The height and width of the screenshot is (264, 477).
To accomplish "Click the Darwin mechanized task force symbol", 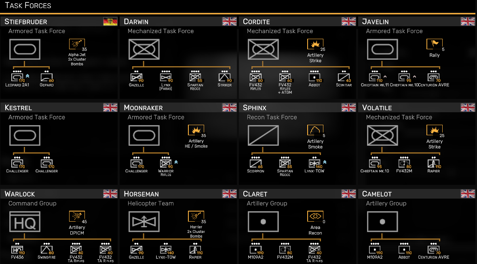I will [144, 49].
